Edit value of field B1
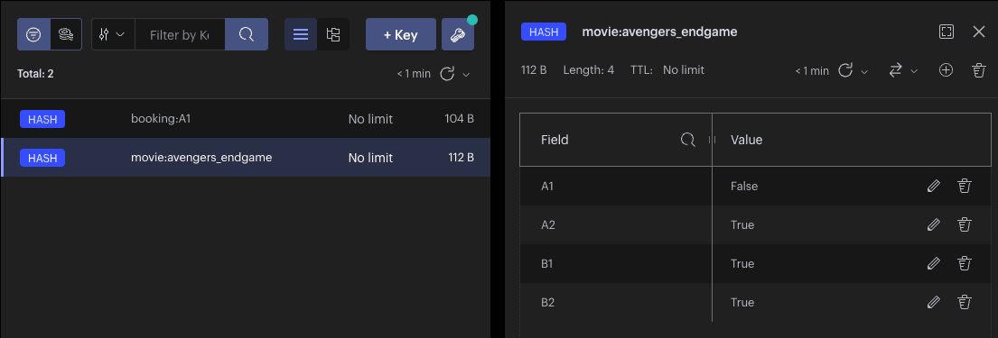 click(x=933, y=264)
